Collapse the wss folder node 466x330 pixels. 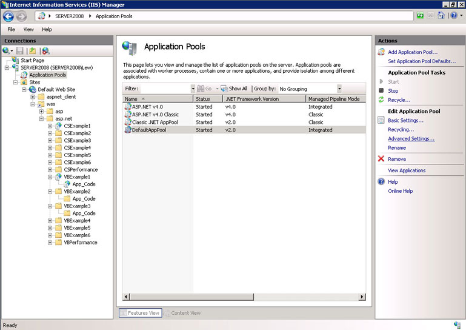coord(33,104)
